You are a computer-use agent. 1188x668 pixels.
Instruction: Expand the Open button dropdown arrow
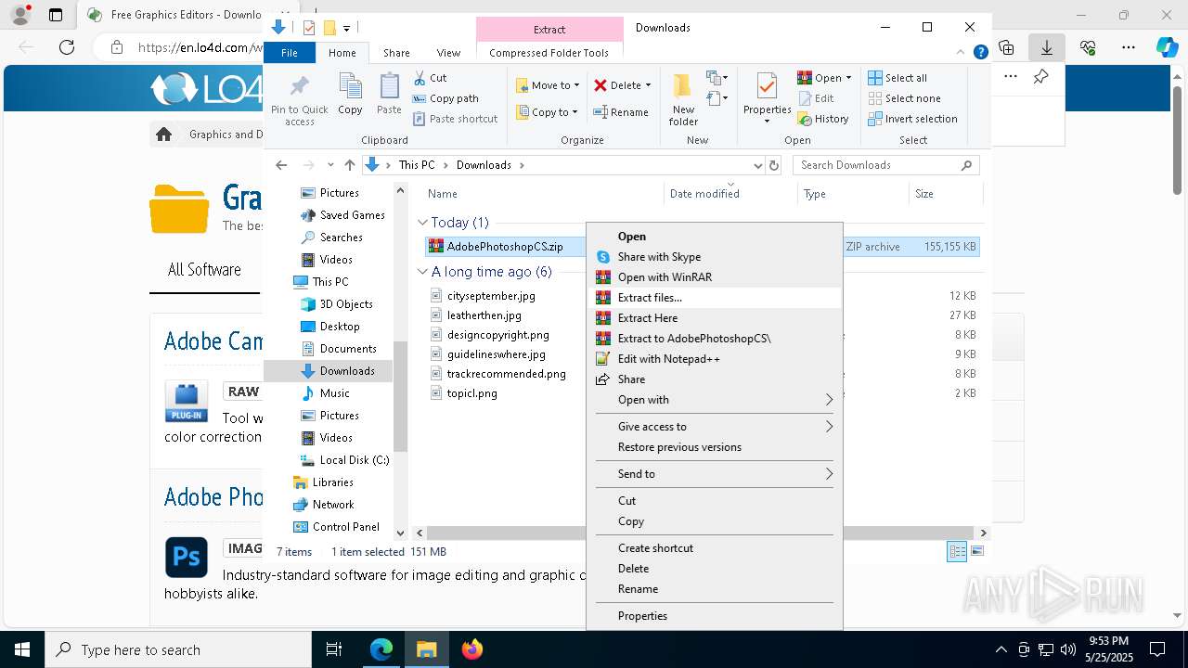pos(848,78)
